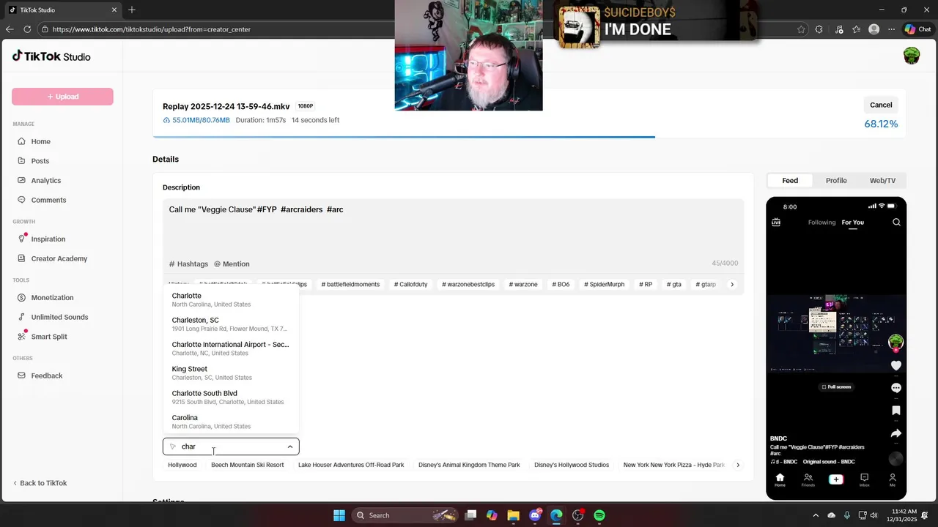Show more hashtag suggestions with the right arrow
Screen dimensions: 938x527
point(731,284)
